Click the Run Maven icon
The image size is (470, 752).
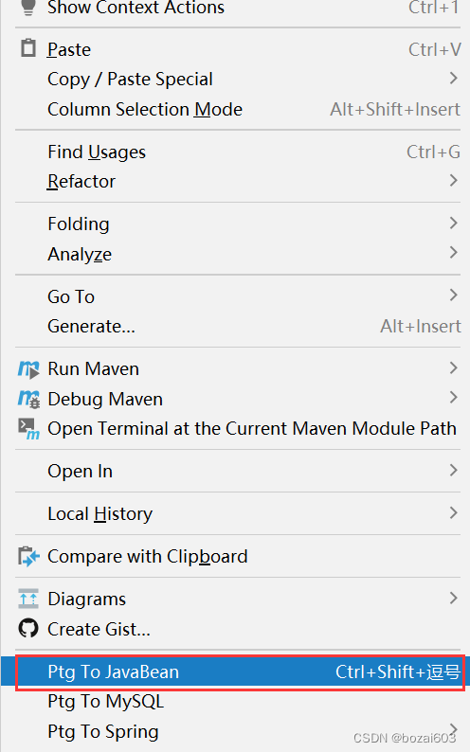click(x=28, y=369)
